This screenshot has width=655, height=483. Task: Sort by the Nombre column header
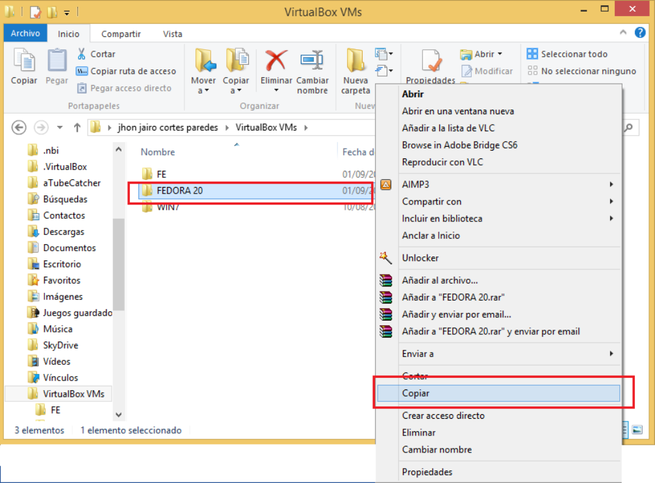point(157,152)
